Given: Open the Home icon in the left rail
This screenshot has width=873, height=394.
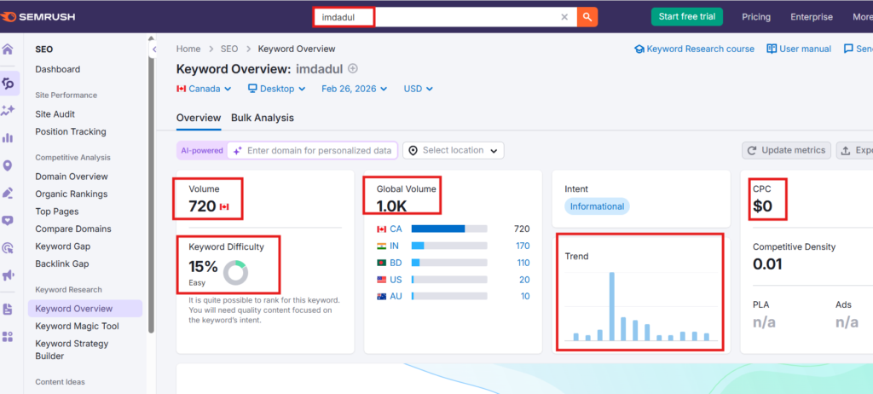Looking at the screenshot, I should (9, 49).
